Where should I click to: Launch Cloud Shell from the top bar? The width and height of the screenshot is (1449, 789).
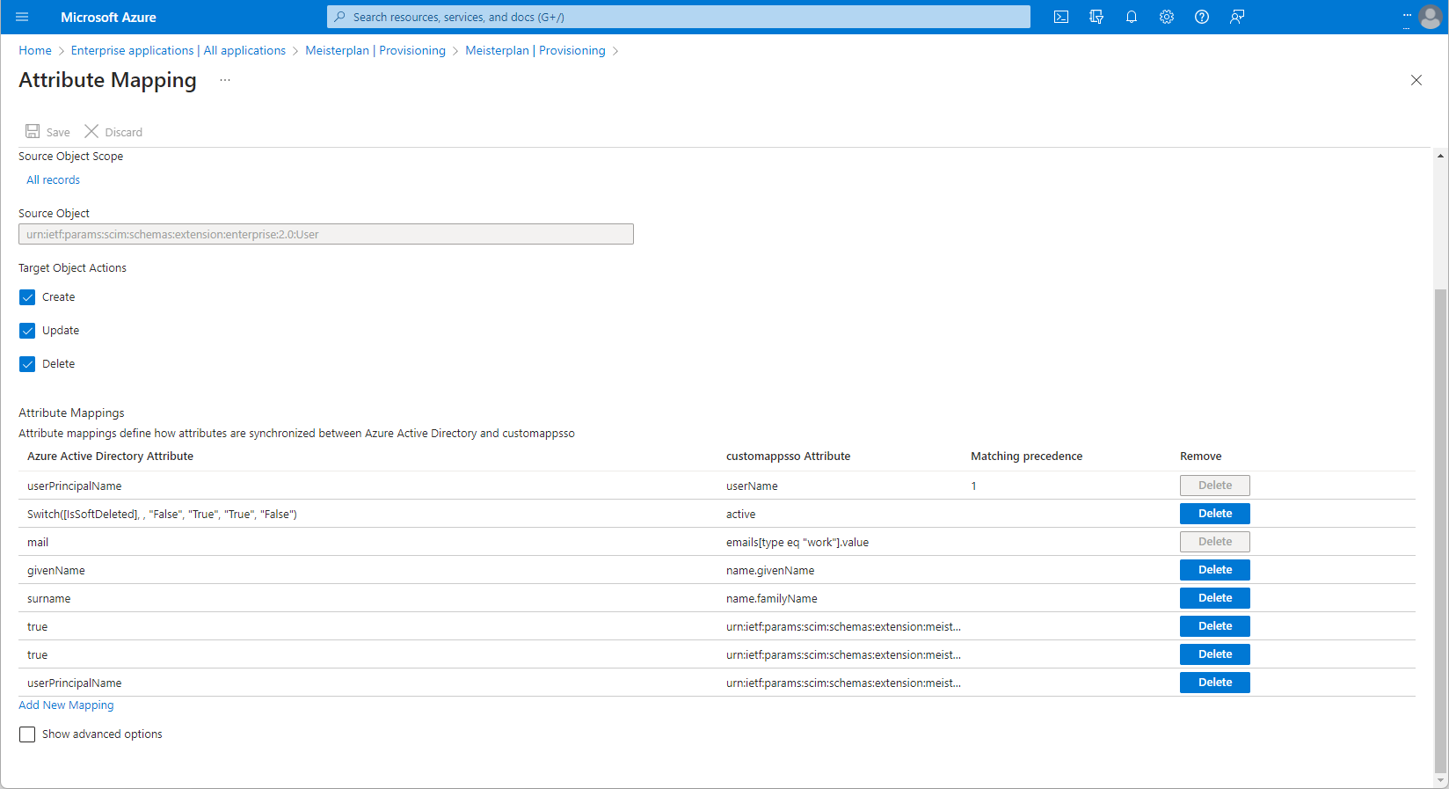(1061, 17)
